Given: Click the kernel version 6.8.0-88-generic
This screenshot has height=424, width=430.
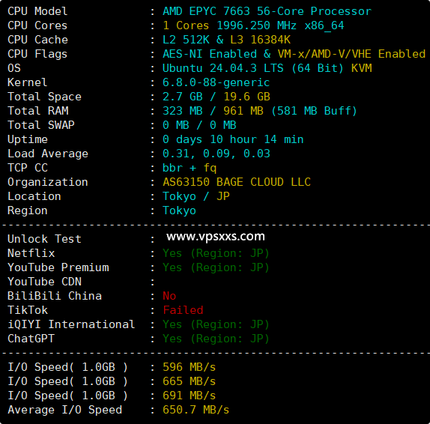Looking at the screenshot, I should coord(216,82).
